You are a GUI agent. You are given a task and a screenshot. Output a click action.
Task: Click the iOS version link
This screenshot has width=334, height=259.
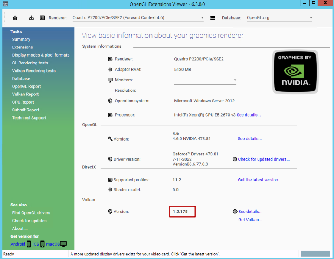[x=36, y=244]
